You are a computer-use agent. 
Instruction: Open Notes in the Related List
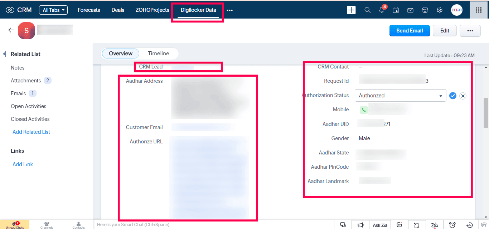pyautogui.click(x=18, y=68)
